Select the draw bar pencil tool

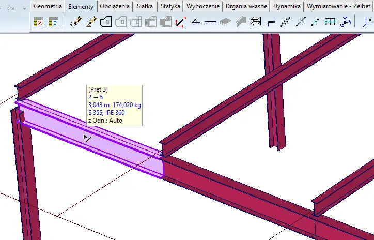click(x=90, y=22)
